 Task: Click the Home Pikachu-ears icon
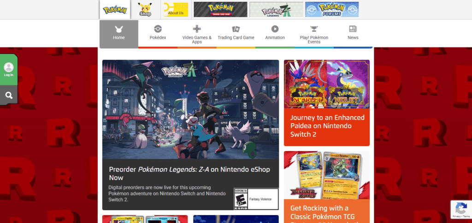click(118, 29)
